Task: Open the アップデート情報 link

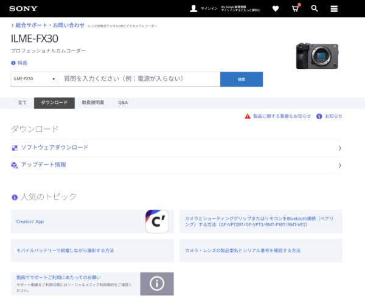Action: [x=44, y=165]
